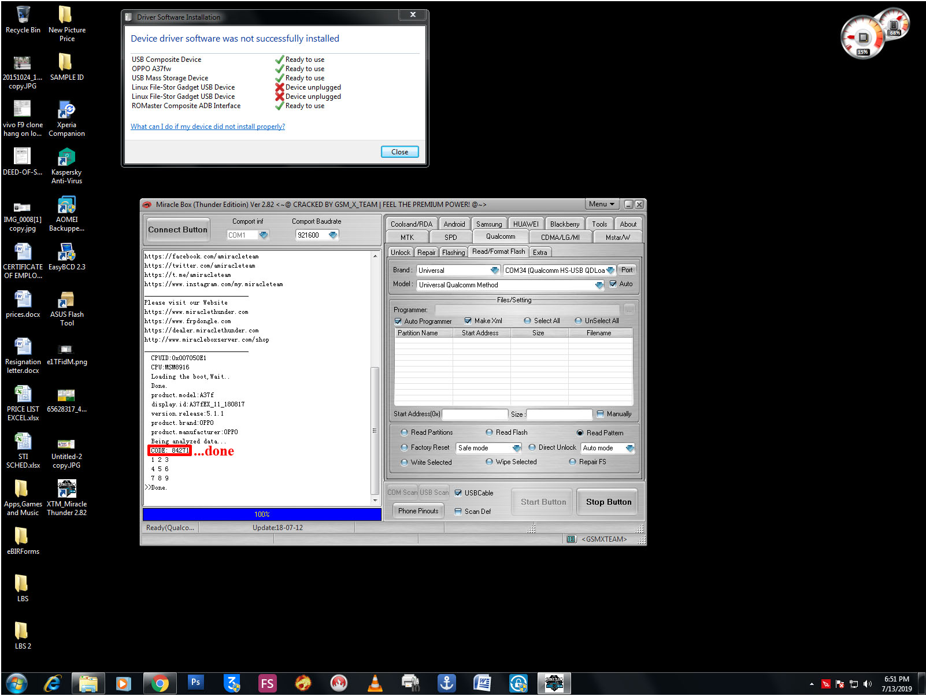Expand the Safe mode dropdown
The width and height of the screenshot is (926, 696).
click(517, 448)
